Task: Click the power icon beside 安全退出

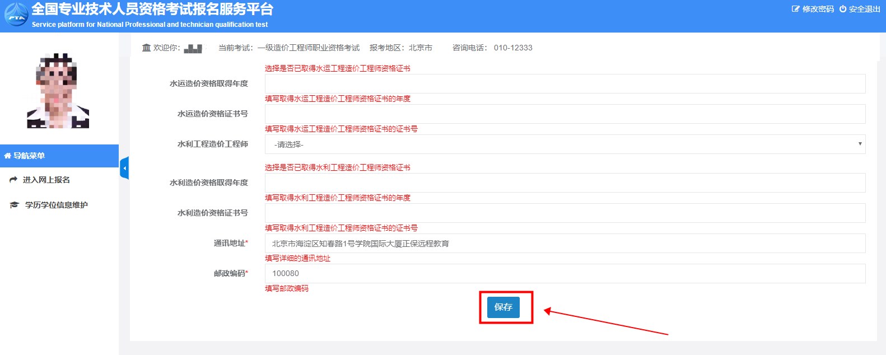Action: (842, 9)
